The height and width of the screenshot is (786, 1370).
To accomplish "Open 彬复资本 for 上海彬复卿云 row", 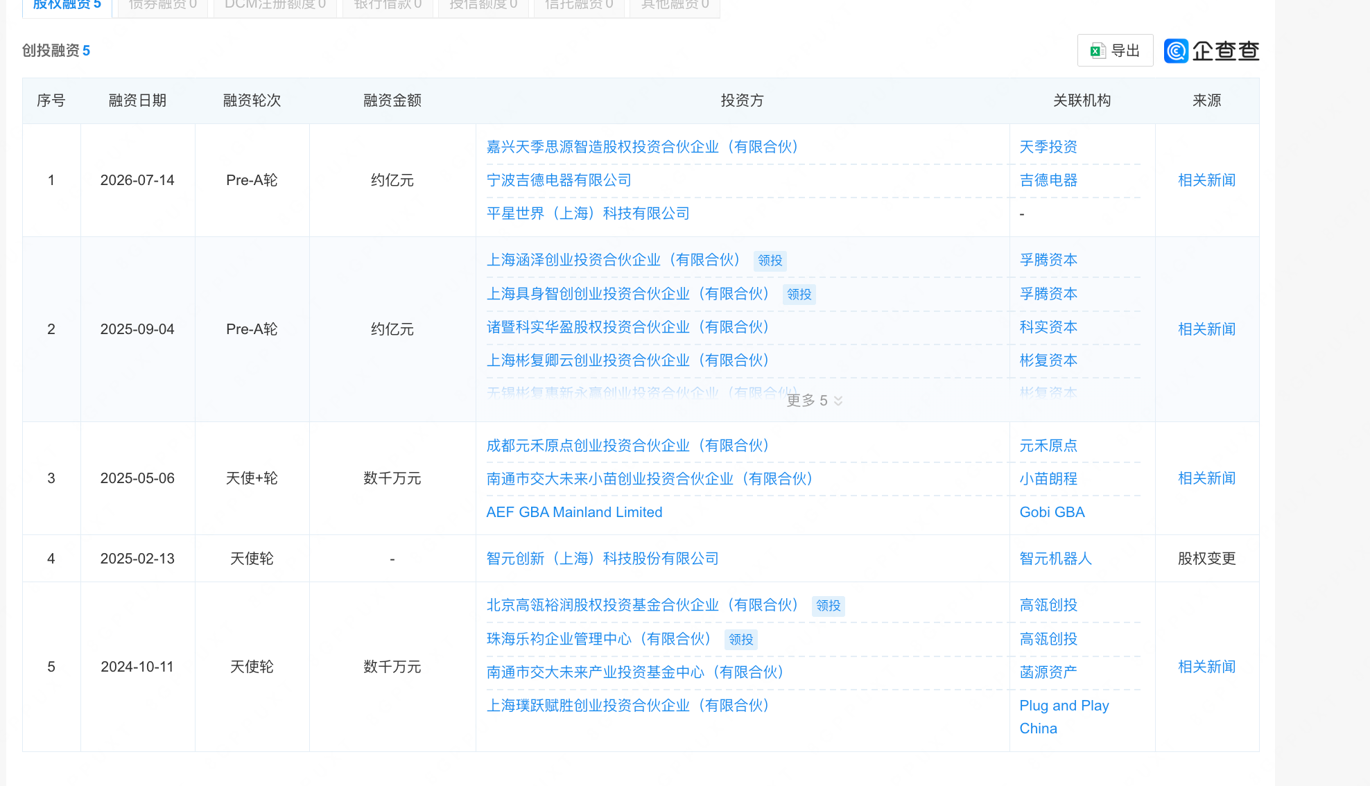I will click(x=1048, y=360).
